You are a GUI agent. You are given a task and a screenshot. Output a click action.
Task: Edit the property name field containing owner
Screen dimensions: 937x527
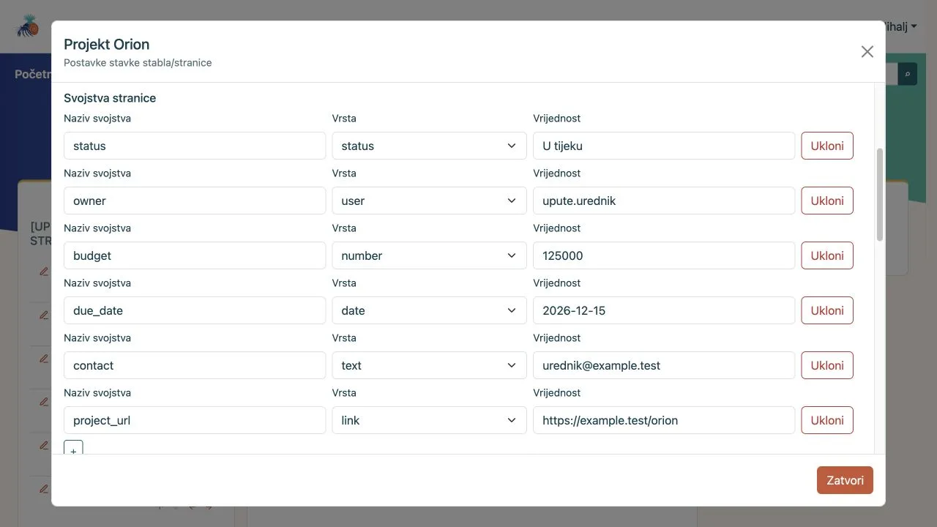click(x=195, y=201)
